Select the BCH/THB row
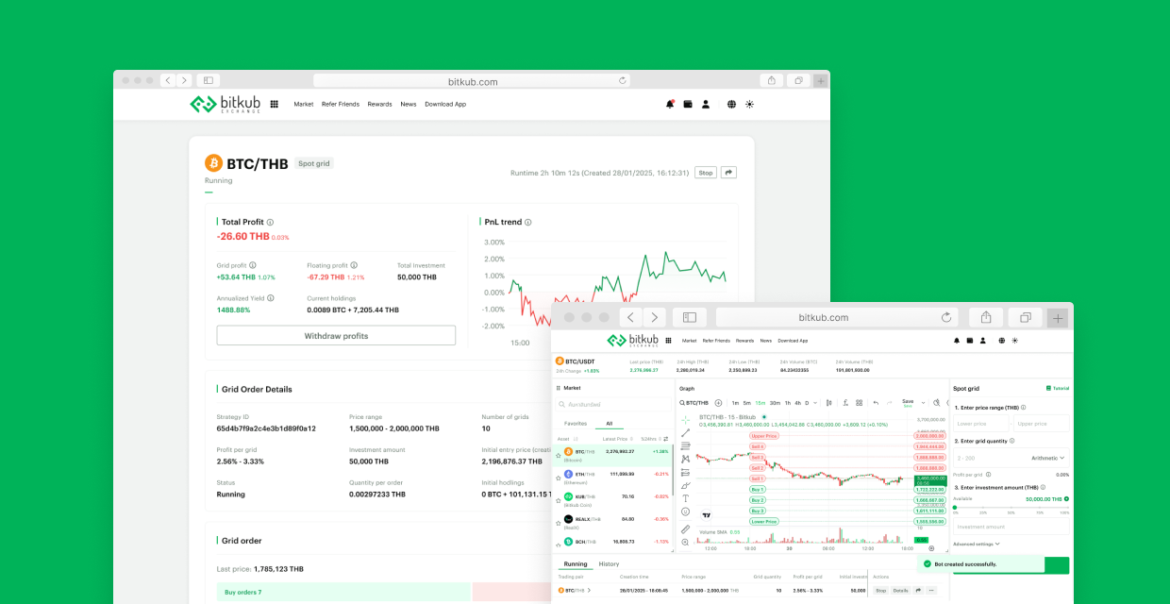The image size is (1170, 604). 611,542
